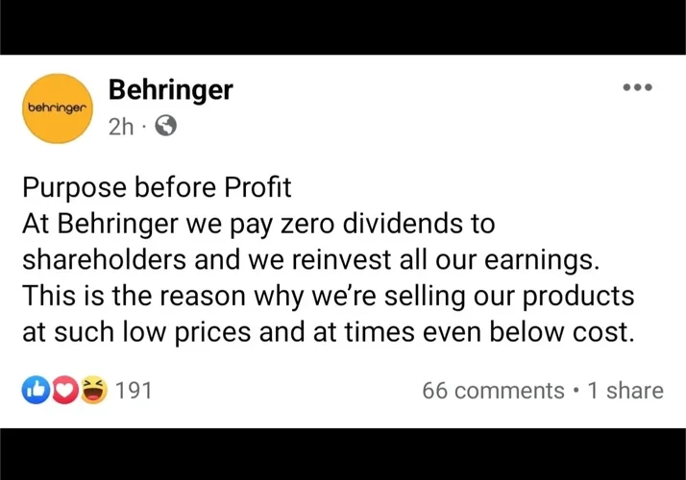The height and width of the screenshot is (480, 686).
Task: Click the blue thumbs-up Like reaction icon
Action: (36, 391)
